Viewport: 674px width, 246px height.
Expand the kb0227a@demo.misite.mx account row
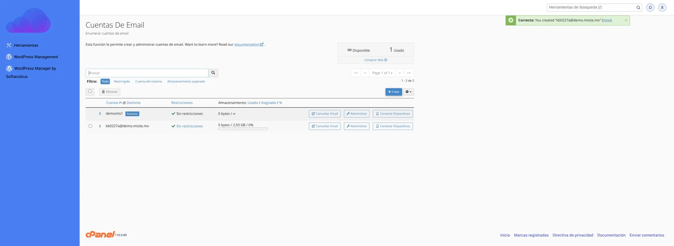click(100, 126)
